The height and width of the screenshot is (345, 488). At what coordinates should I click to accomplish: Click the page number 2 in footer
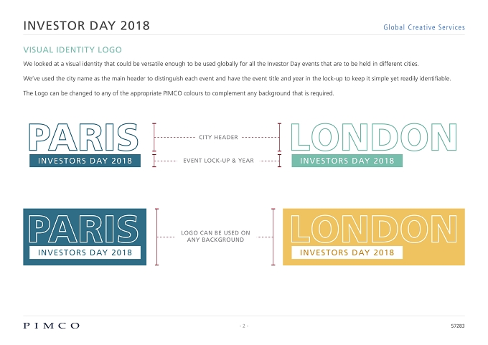(244, 326)
